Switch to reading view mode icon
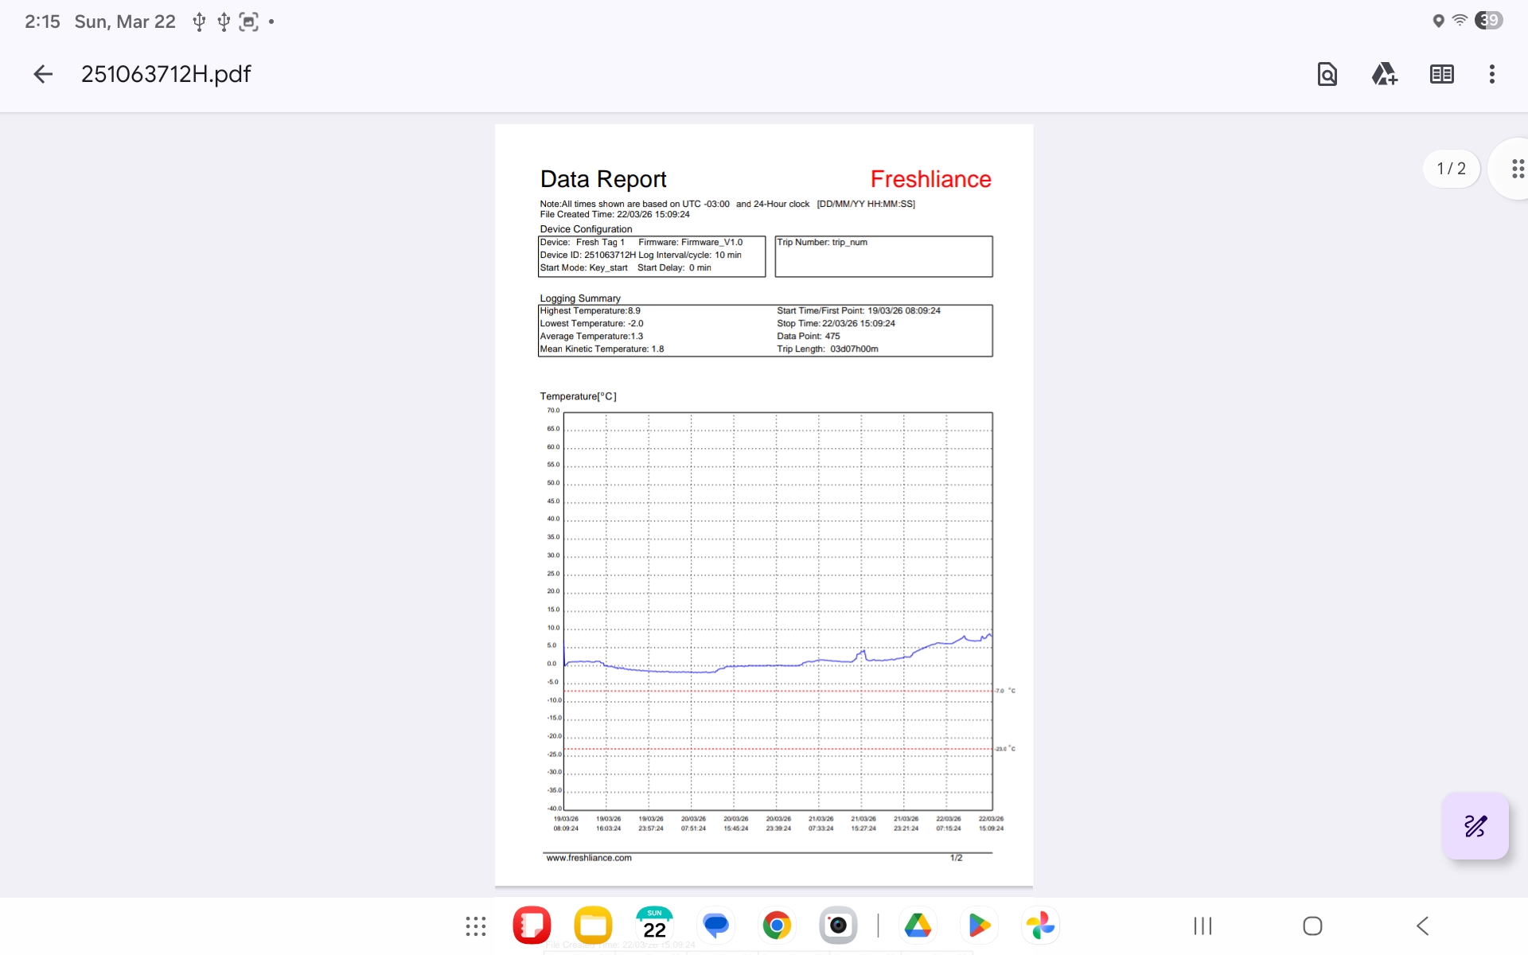Viewport: 1528px width, 955px height. [x=1441, y=74]
